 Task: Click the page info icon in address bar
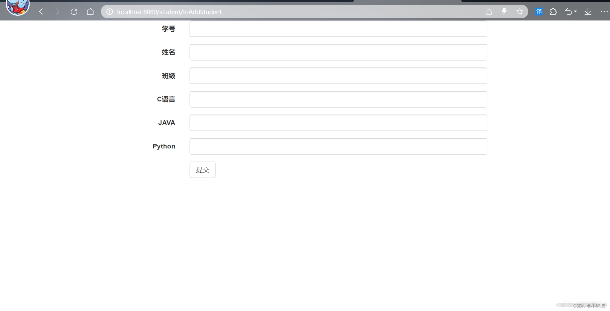click(110, 12)
